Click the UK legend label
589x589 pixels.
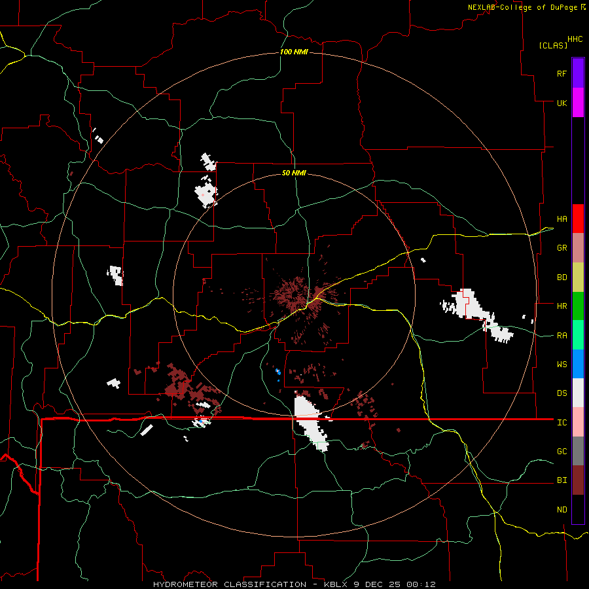(x=562, y=103)
